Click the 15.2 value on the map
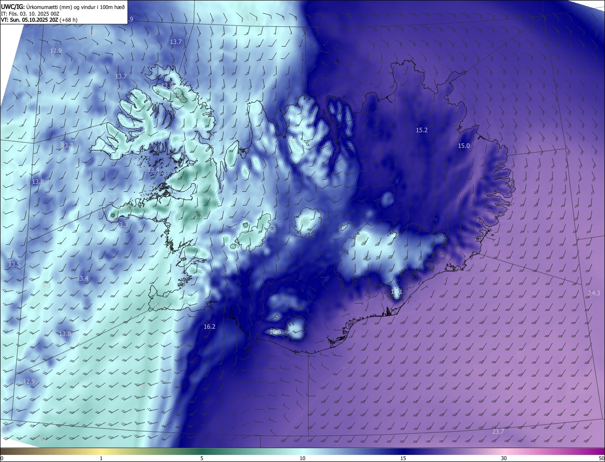This screenshot has height=462, width=605. point(422,130)
